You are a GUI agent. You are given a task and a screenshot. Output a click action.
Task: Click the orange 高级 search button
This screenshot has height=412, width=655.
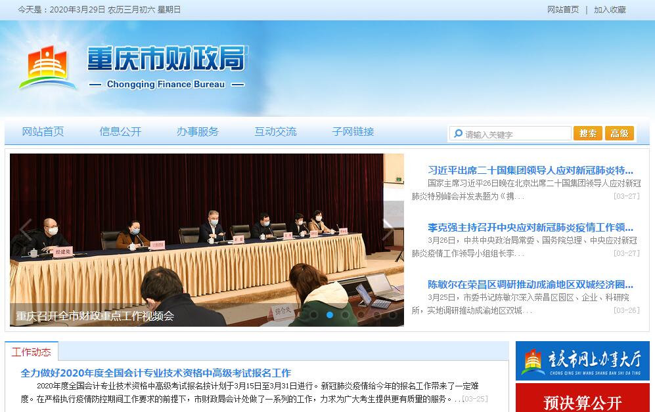pos(620,133)
